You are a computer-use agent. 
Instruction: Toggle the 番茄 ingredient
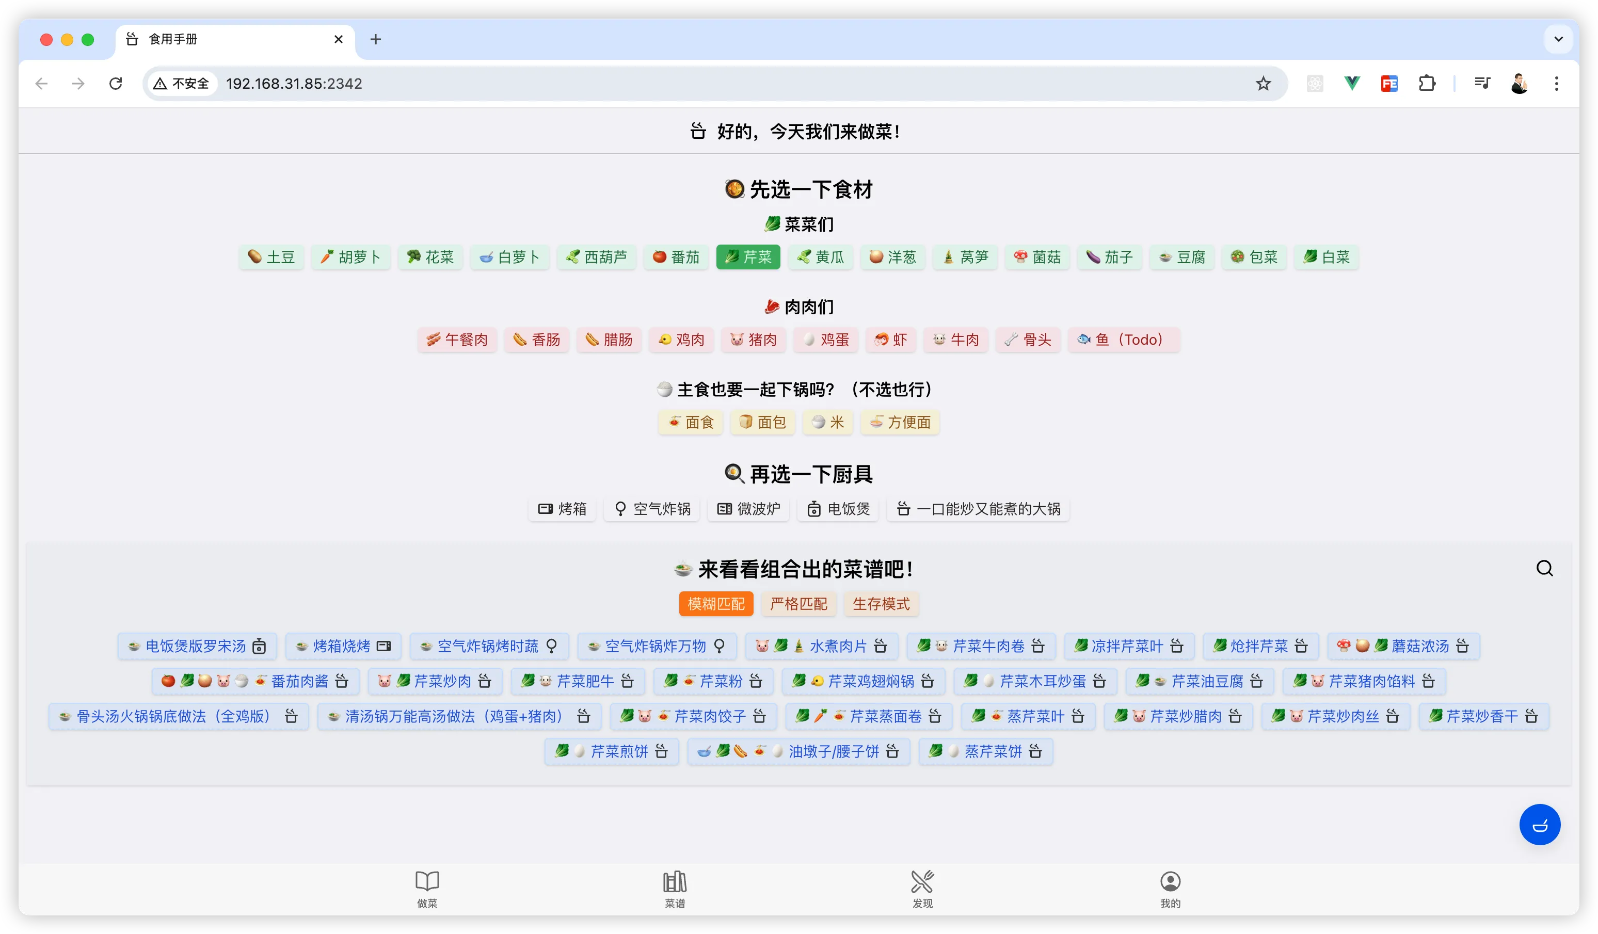[676, 257]
